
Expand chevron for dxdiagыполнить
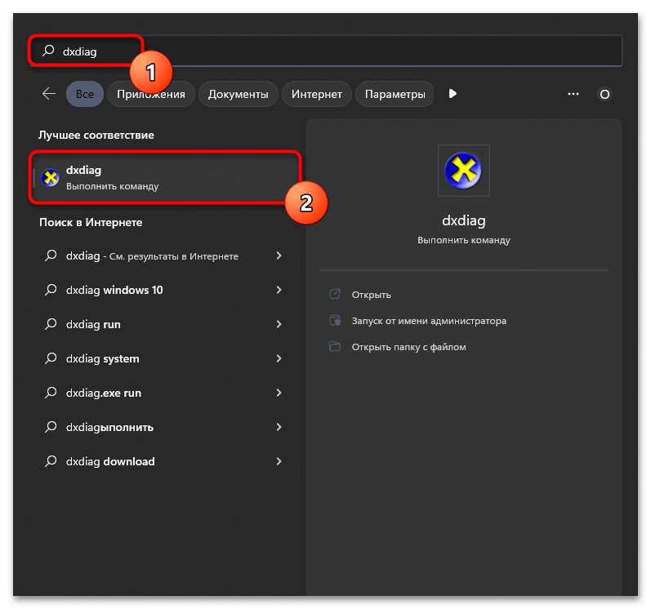point(279,427)
